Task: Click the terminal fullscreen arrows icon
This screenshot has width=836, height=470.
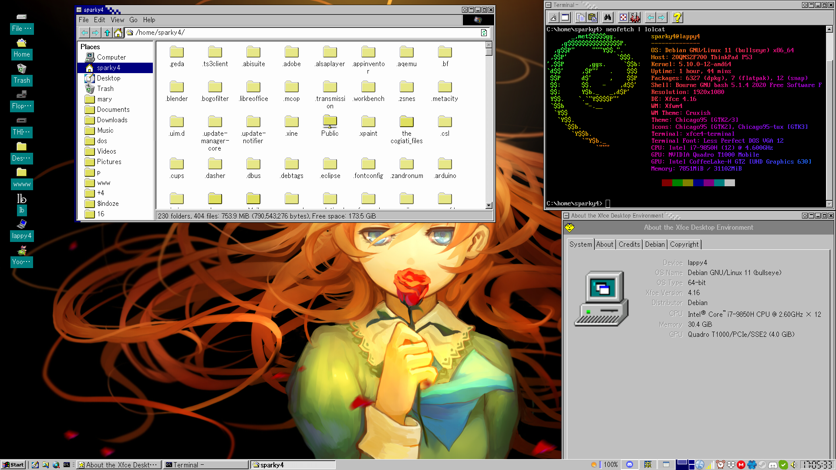Action: coord(623,17)
